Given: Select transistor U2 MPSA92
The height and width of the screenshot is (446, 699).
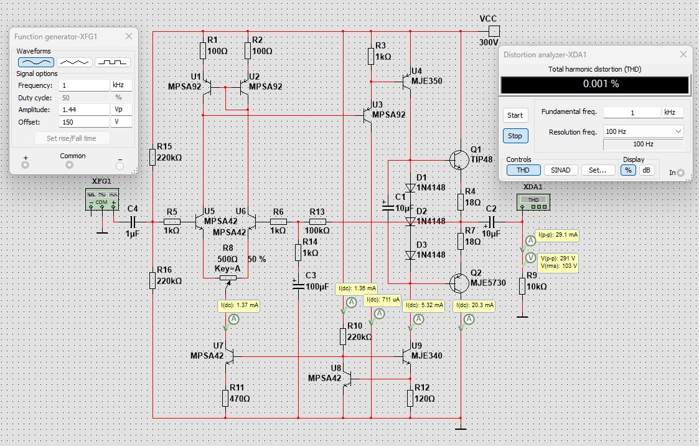Looking at the screenshot, I should pyautogui.click(x=244, y=88).
